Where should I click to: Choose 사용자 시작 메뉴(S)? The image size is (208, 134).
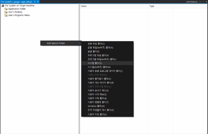pos(107,94)
